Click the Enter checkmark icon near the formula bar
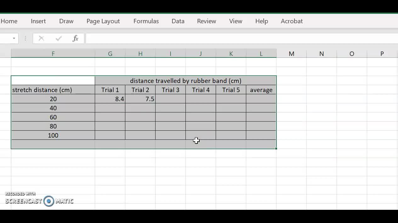The height and width of the screenshot is (223, 398). pyautogui.click(x=58, y=38)
